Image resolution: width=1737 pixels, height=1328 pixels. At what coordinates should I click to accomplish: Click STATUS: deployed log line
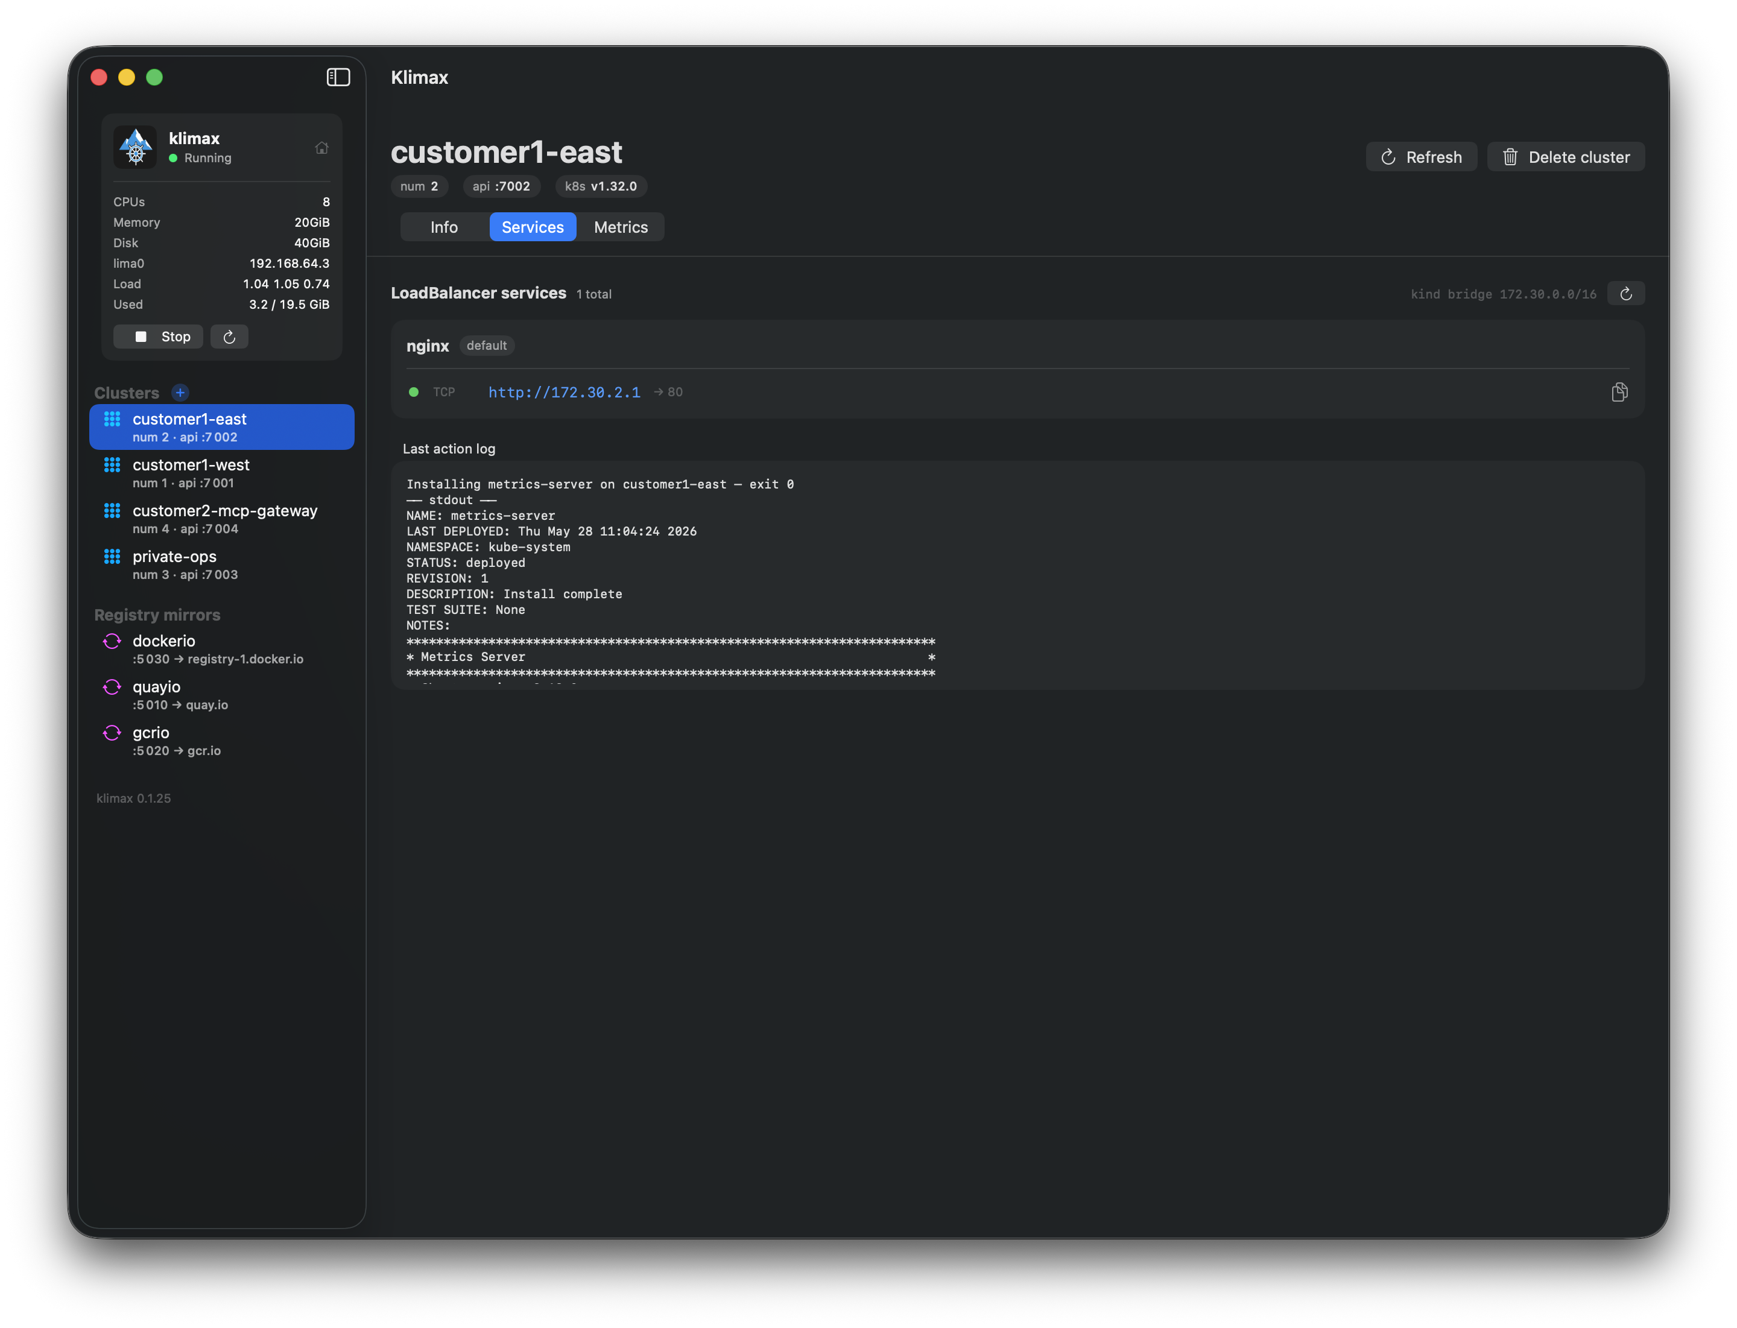466,563
